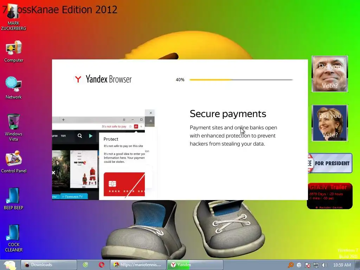Select the Network desktop icon
This screenshot has width=360, height=270.
[x=14, y=88]
